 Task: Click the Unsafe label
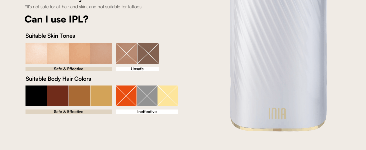[x=137, y=69]
